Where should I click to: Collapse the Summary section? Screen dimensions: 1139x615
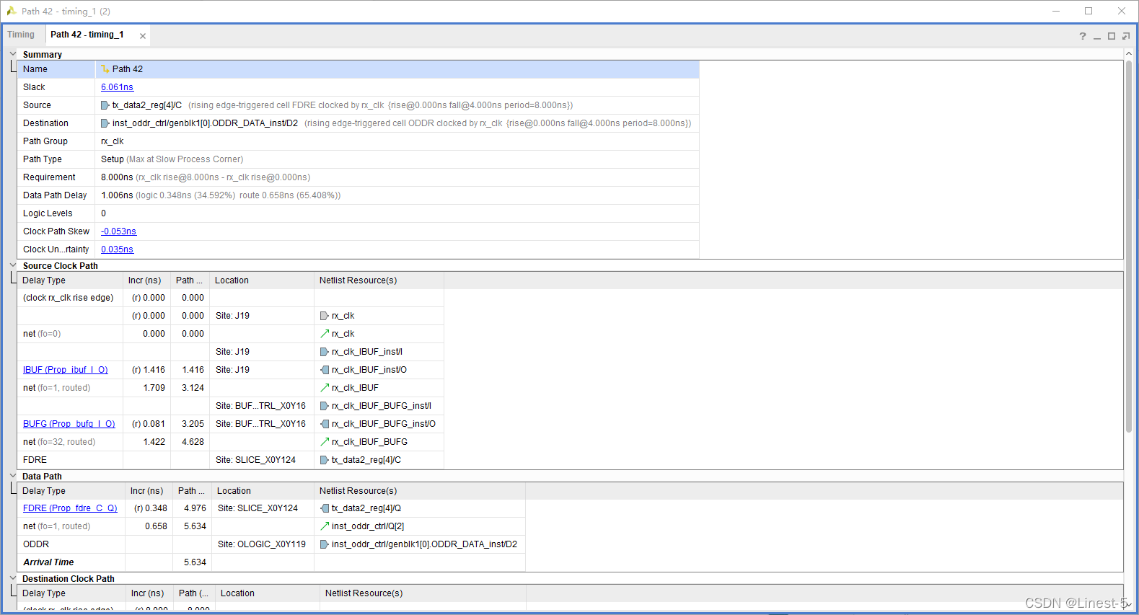point(12,53)
